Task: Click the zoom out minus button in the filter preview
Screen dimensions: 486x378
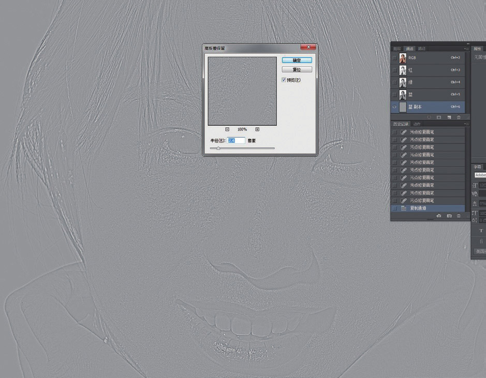Action: tap(228, 129)
